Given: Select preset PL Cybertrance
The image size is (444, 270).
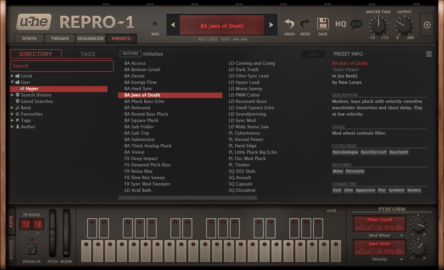Looking at the screenshot, I should tap(274, 133).
